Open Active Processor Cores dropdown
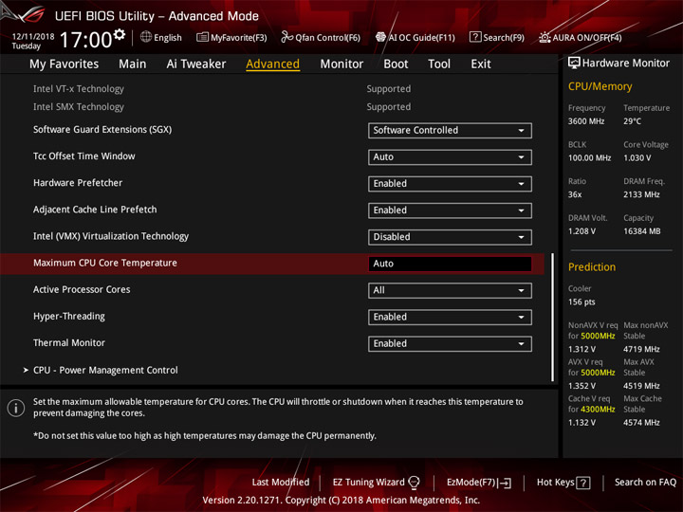 [450, 290]
